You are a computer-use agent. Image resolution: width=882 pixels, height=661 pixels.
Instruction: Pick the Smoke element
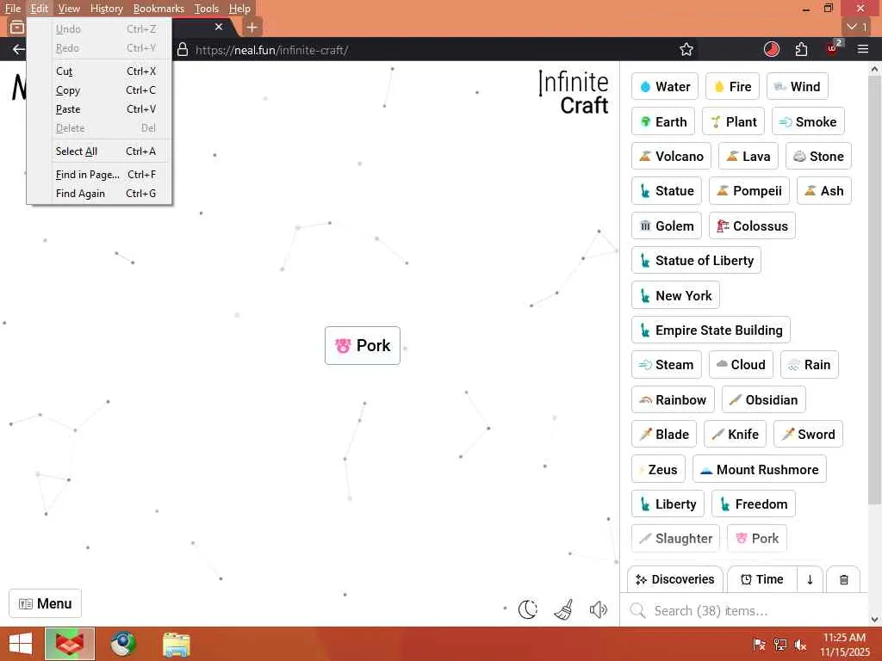(x=808, y=122)
